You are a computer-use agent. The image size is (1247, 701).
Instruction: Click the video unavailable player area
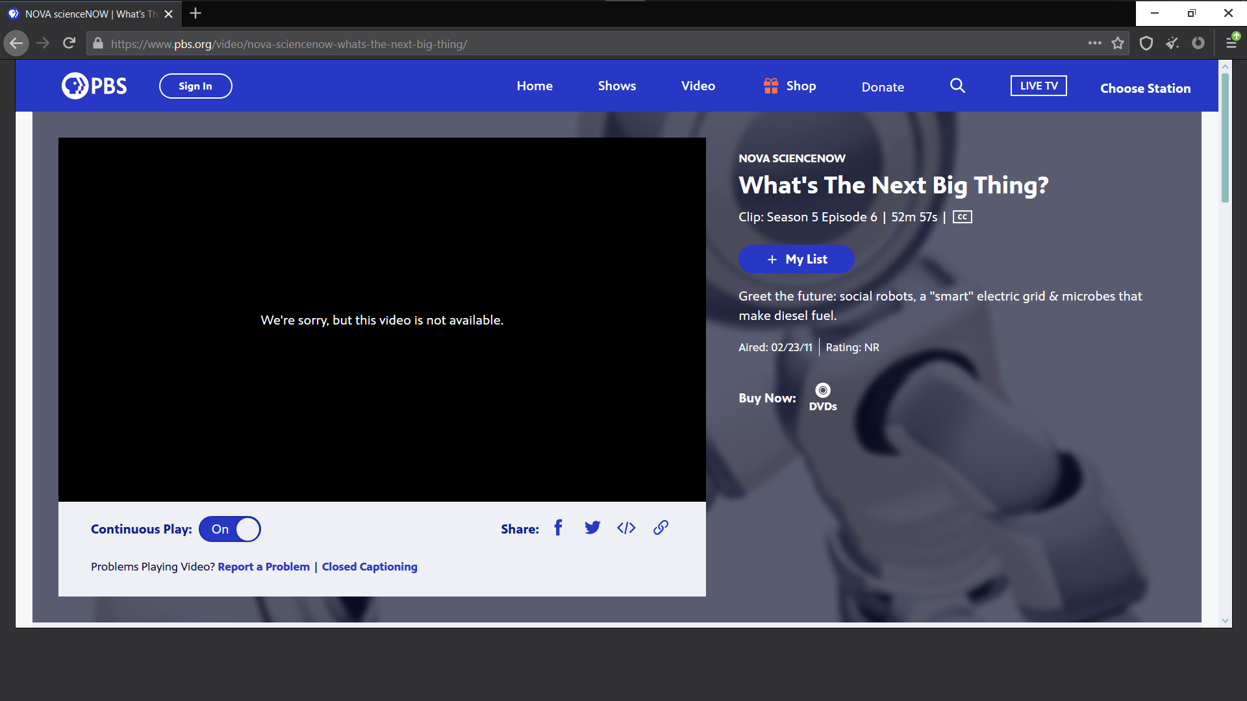point(382,319)
